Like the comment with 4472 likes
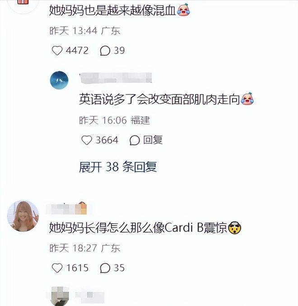Screen dimensions: 298x306 coord(57,51)
